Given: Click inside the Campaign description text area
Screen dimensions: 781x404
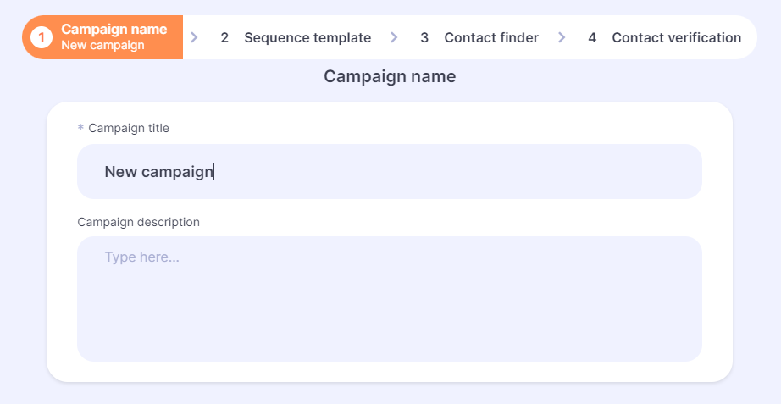Looking at the screenshot, I should pyautogui.click(x=390, y=299).
